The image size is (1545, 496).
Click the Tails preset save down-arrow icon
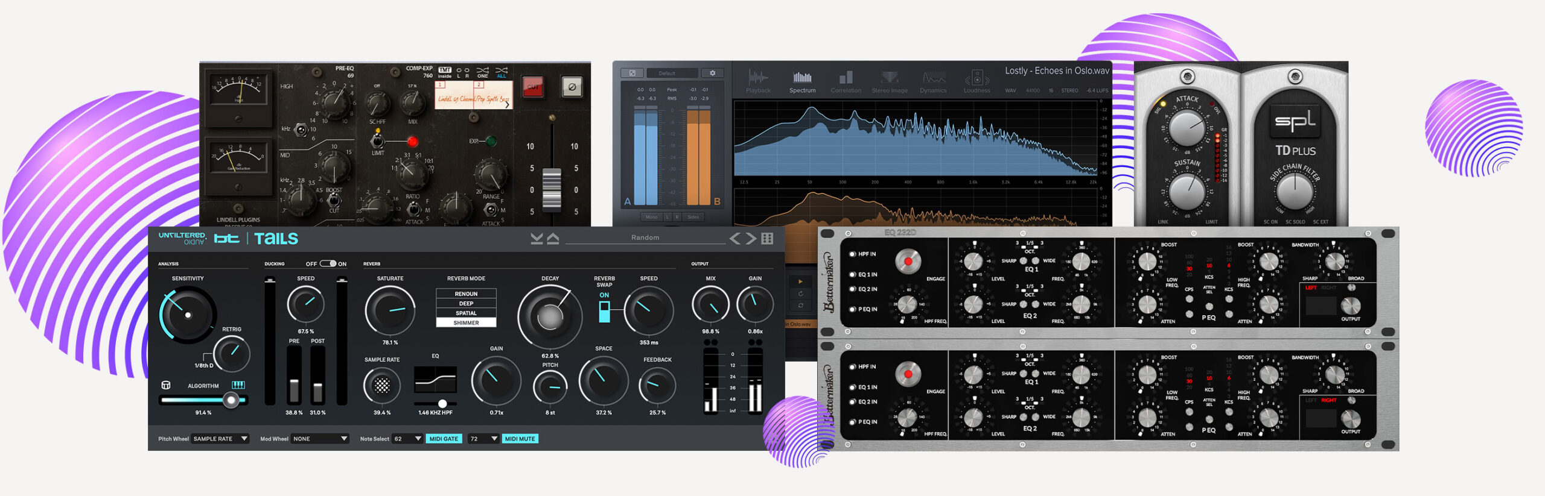point(537,239)
